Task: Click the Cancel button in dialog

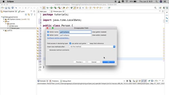Action: point(94,62)
